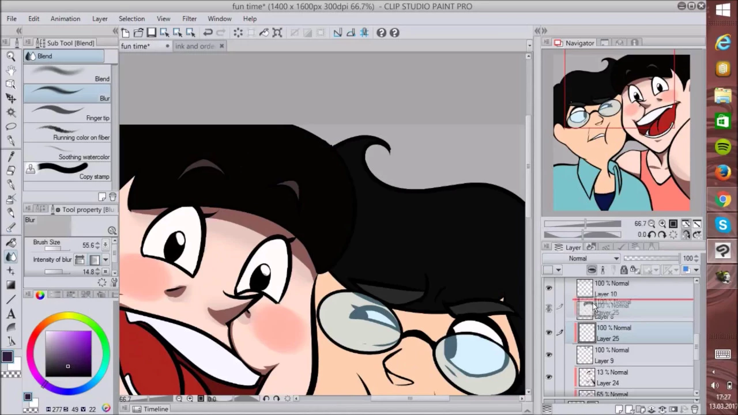
Task: Open the Timeline tab
Action: pyautogui.click(x=150, y=409)
